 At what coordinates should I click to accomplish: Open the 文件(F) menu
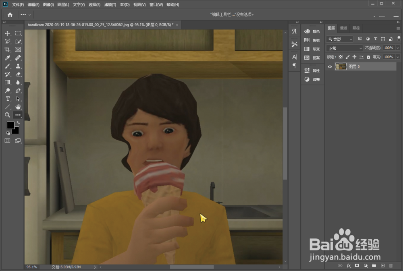pyautogui.click(x=18, y=4)
